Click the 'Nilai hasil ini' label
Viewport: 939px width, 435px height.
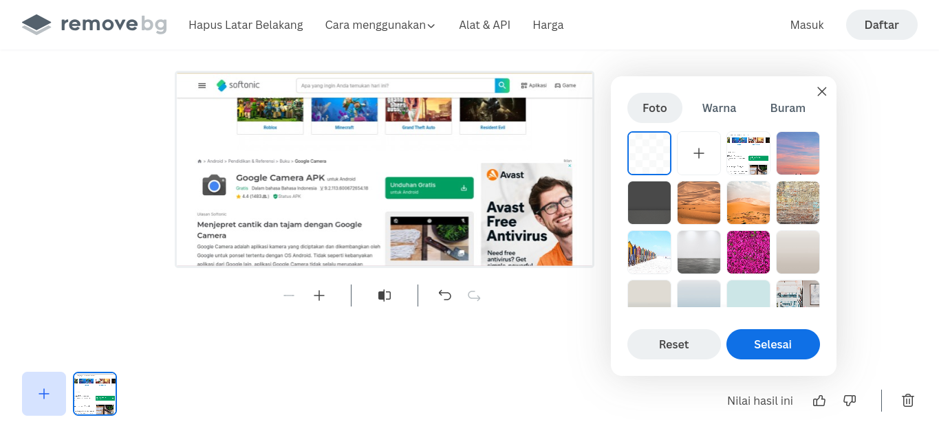[x=760, y=401]
